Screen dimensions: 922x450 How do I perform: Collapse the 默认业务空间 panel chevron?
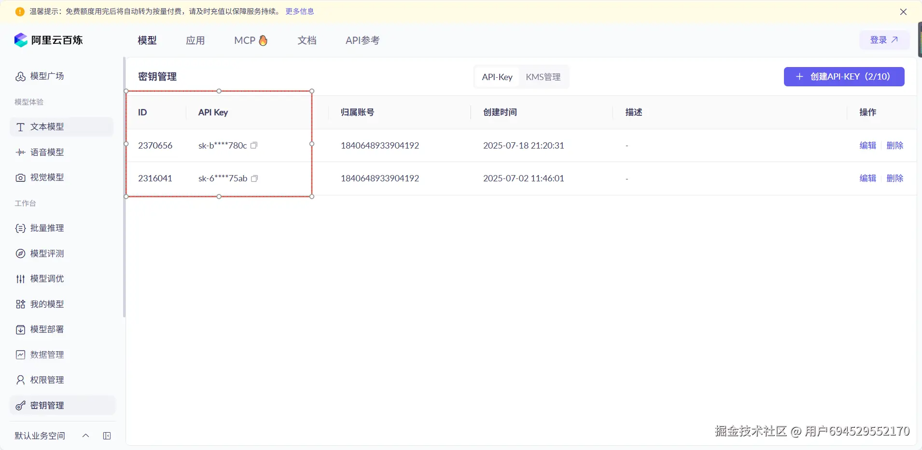[x=85, y=436]
